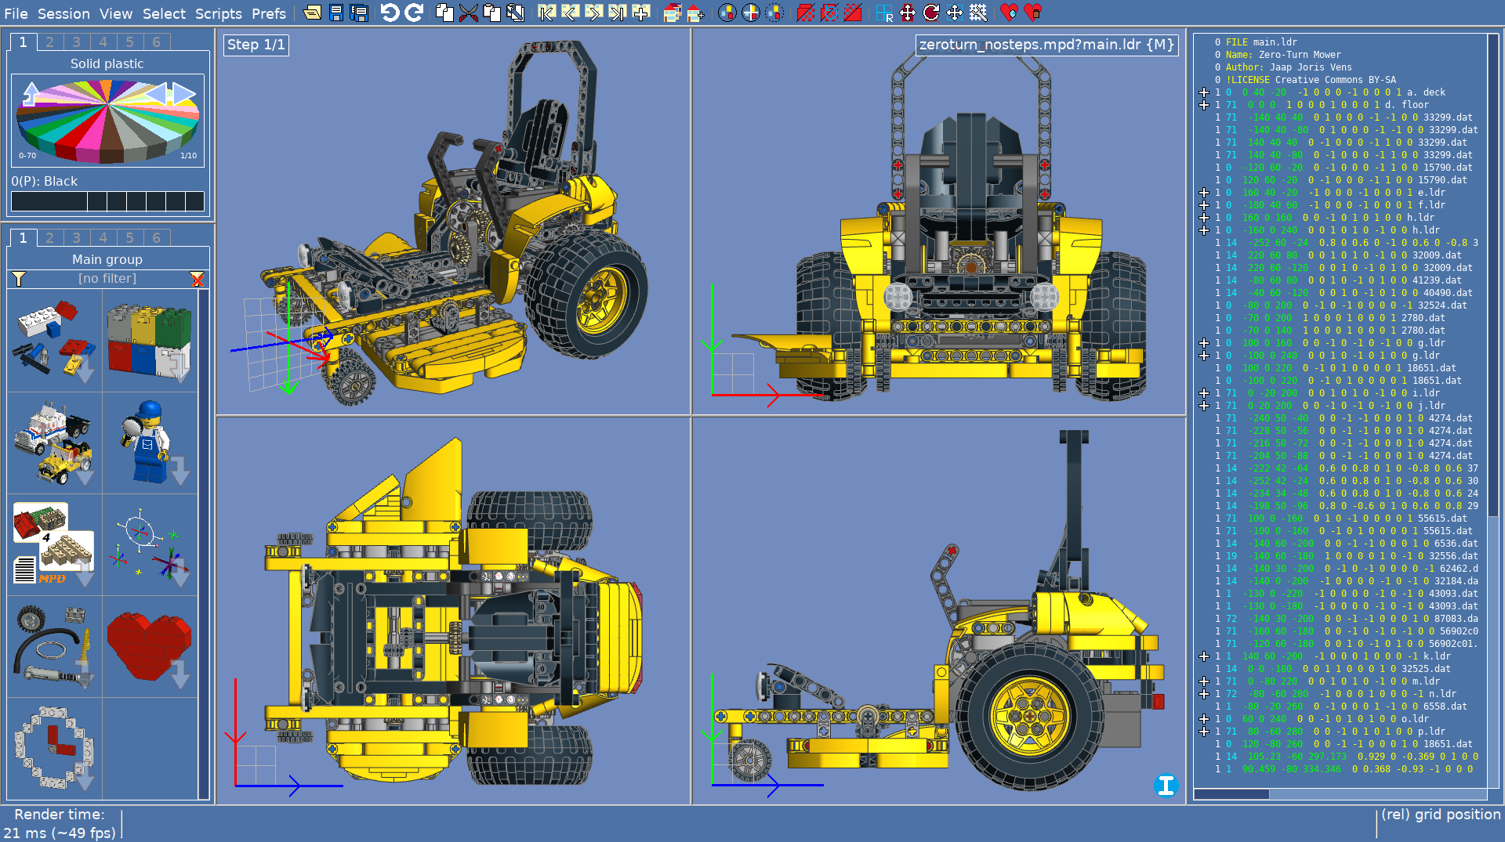The image size is (1505, 842).
Task: Expand the k.ldr submodel line
Action: click(x=1204, y=656)
